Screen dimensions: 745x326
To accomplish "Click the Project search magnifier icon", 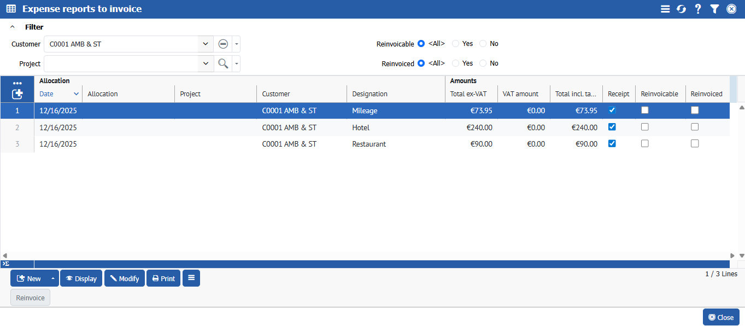I will pyautogui.click(x=222, y=63).
